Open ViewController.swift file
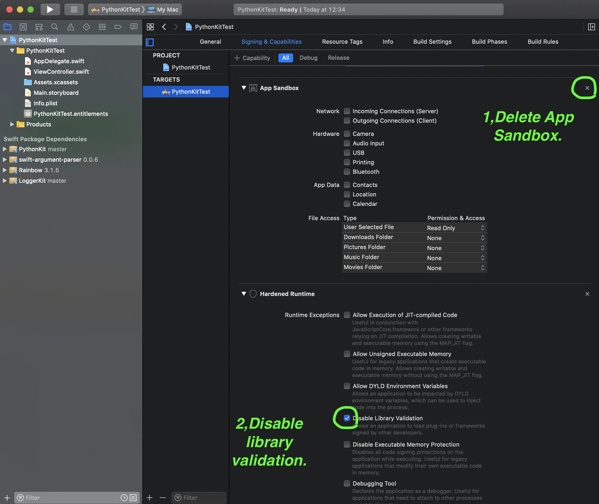The image size is (599, 504). [61, 72]
